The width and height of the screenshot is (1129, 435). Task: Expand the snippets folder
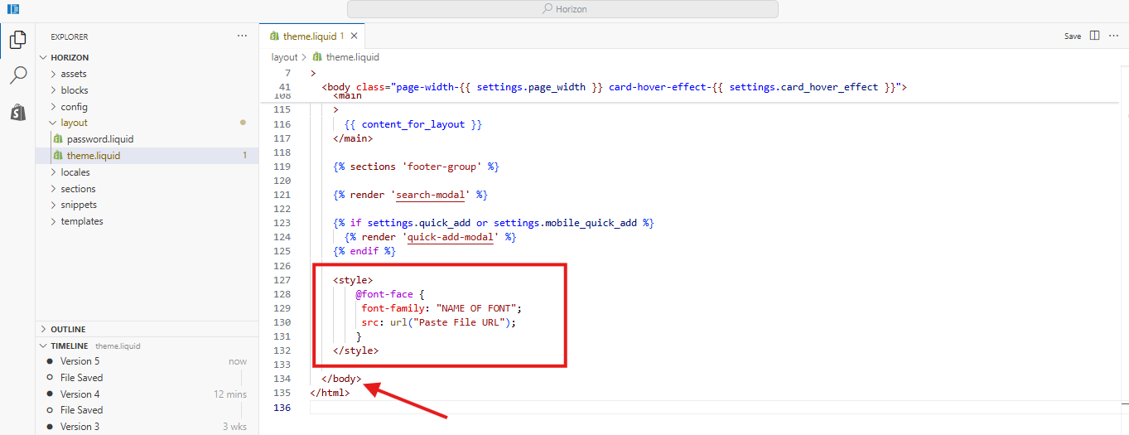pos(78,205)
